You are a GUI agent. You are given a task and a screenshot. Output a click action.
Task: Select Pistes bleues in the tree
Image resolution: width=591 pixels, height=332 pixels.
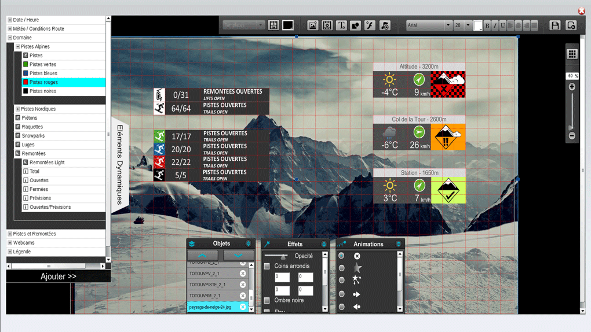click(x=64, y=73)
